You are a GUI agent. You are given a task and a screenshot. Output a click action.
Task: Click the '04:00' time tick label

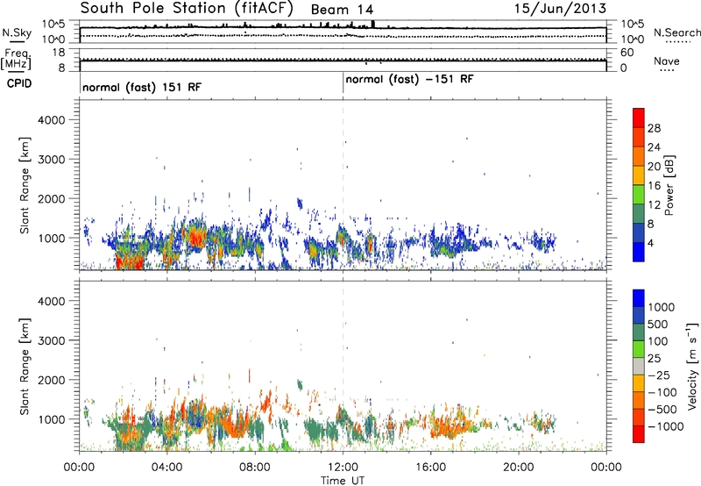point(166,468)
